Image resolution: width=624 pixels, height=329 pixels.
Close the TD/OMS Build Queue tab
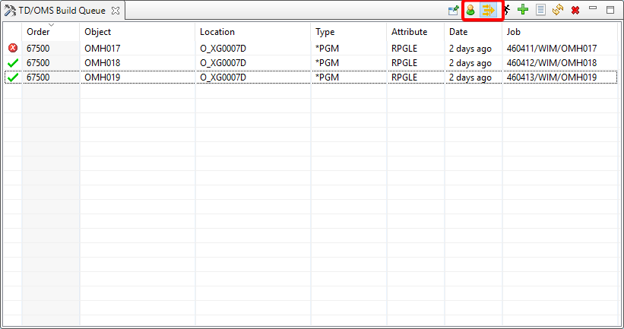[x=116, y=11]
